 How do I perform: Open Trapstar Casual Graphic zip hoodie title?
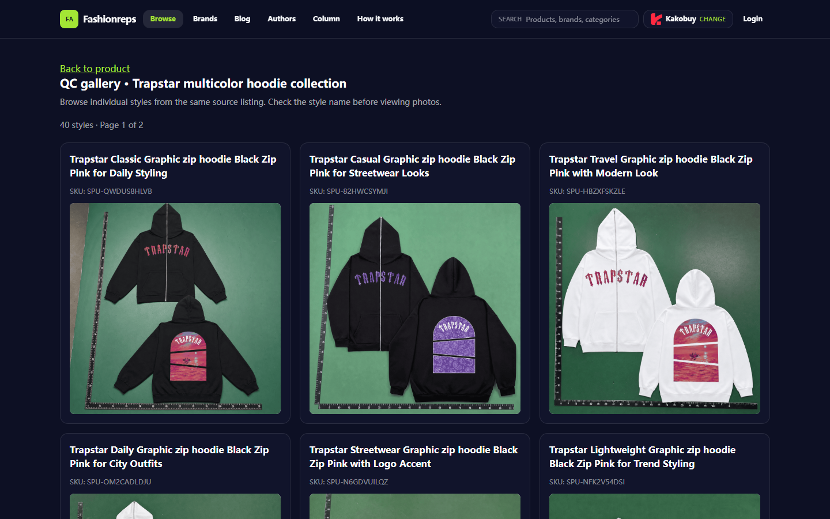(413, 166)
